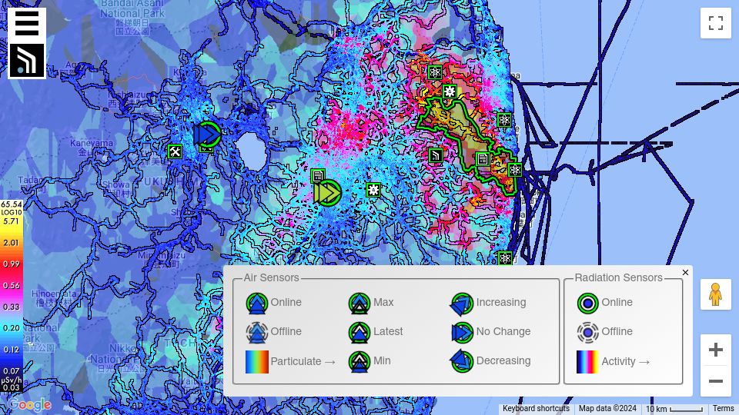The image size is (739, 415).
Task: Select the blue double-arrow sensor marker
Action: [x=207, y=134]
